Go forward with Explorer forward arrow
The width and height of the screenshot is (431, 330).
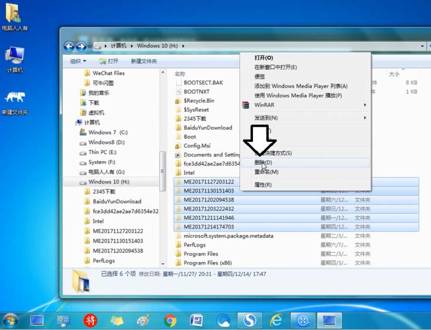click(81, 46)
